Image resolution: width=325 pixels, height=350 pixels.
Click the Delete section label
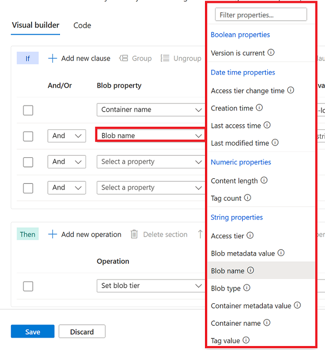(x=166, y=234)
